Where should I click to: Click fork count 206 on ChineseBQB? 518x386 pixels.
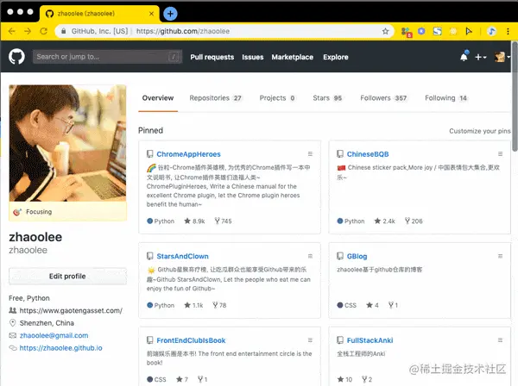414,221
